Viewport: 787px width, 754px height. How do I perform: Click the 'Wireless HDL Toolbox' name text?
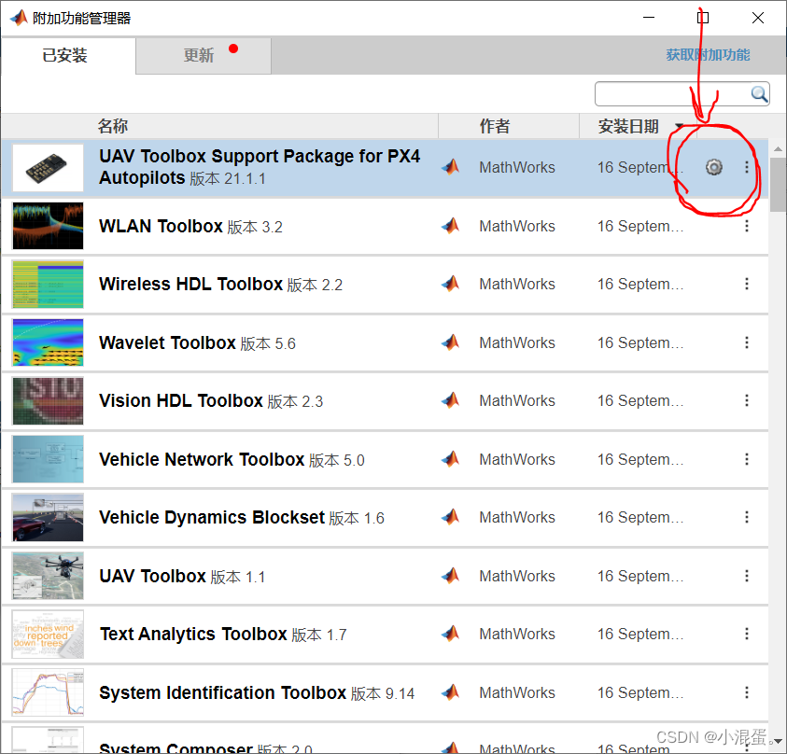pyautogui.click(x=190, y=284)
